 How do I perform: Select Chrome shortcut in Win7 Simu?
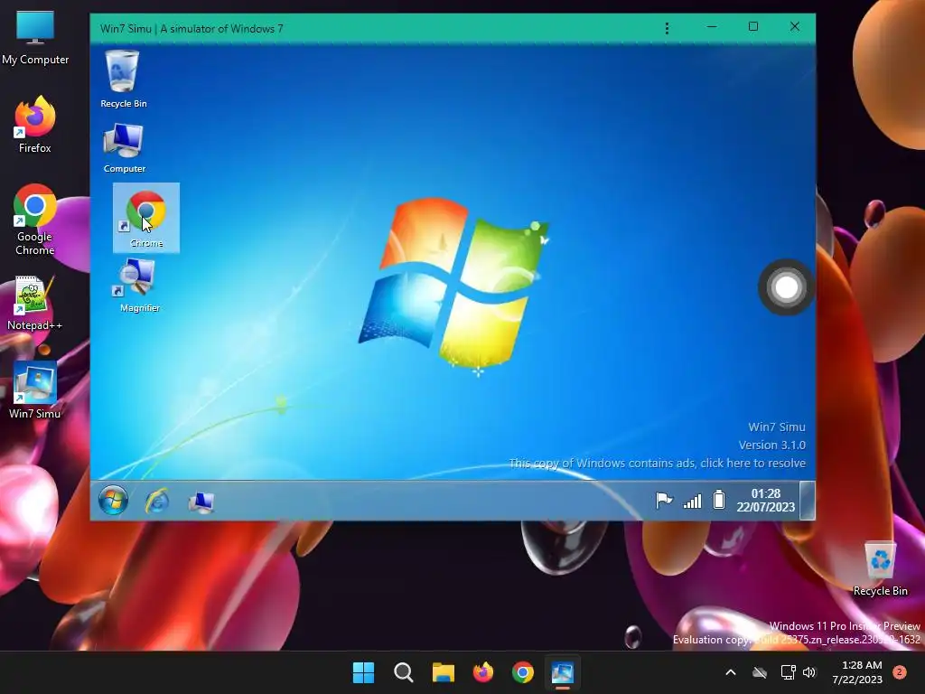[x=146, y=219]
